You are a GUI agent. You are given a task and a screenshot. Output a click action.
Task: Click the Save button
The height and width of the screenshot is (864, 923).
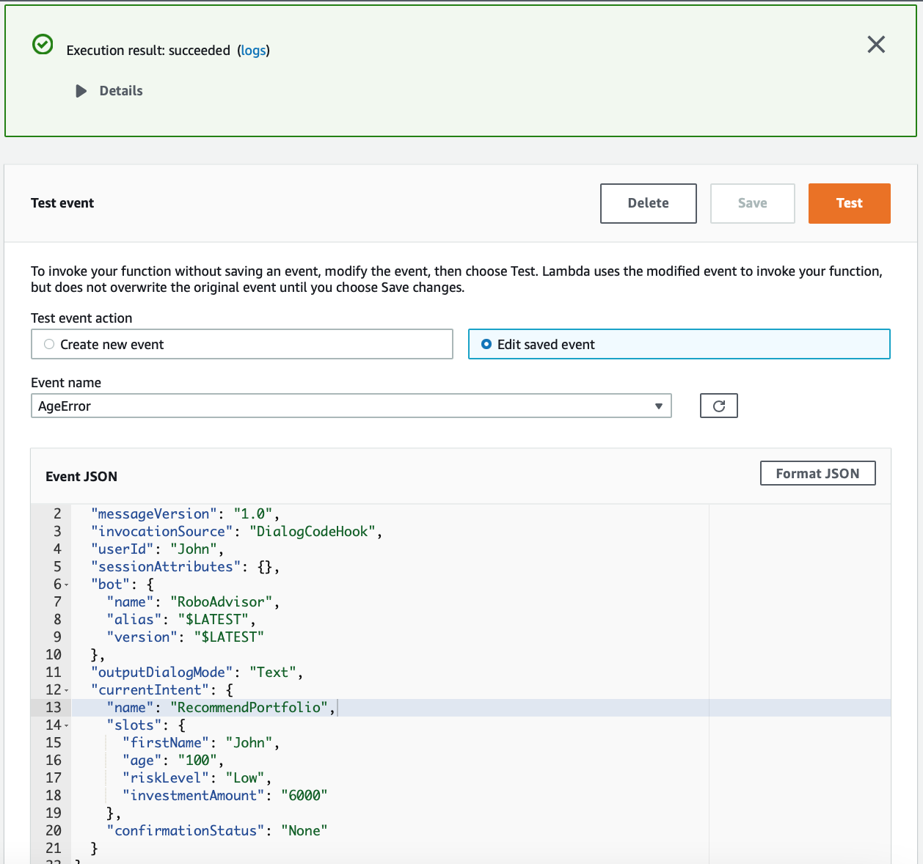point(752,203)
